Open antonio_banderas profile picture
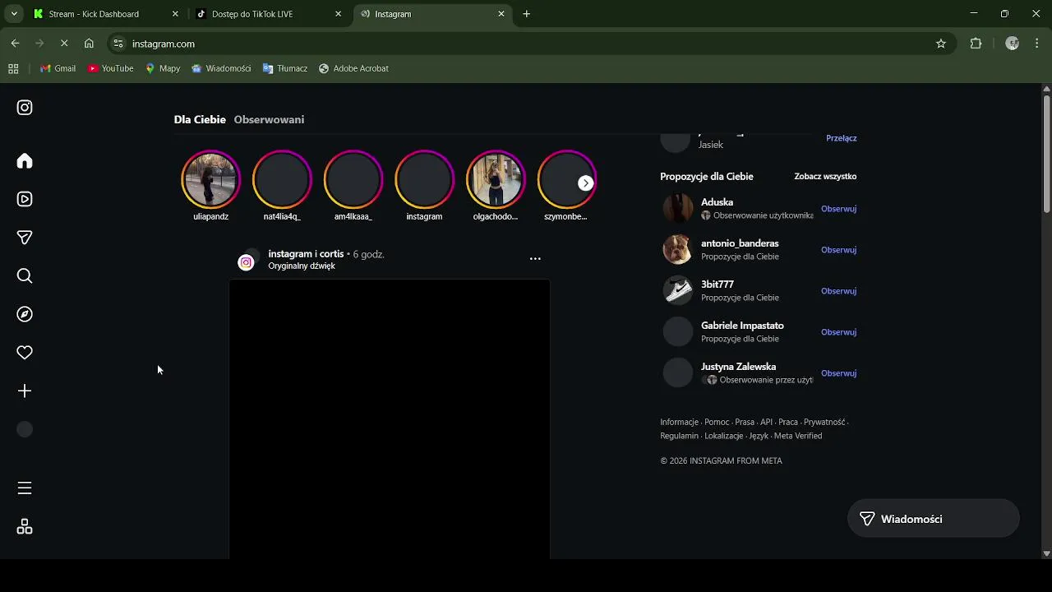 (678, 250)
